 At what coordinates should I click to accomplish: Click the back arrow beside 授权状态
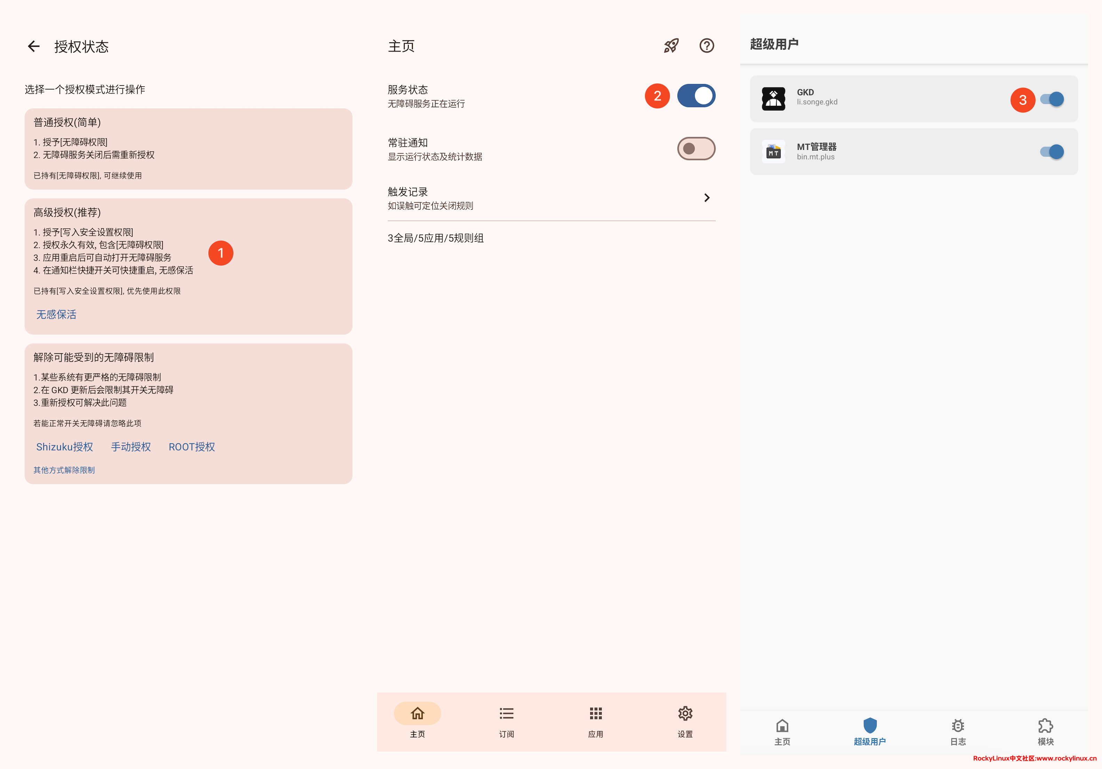pyautogui.click(x=34, y=47)
